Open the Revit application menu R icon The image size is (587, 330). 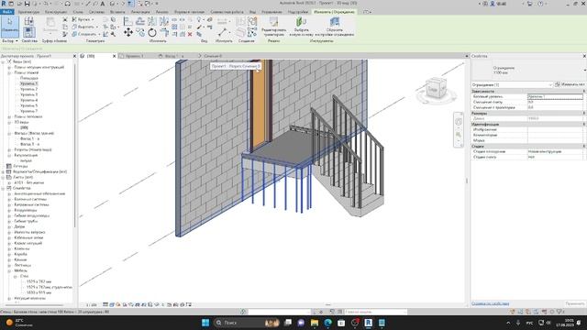4,4
